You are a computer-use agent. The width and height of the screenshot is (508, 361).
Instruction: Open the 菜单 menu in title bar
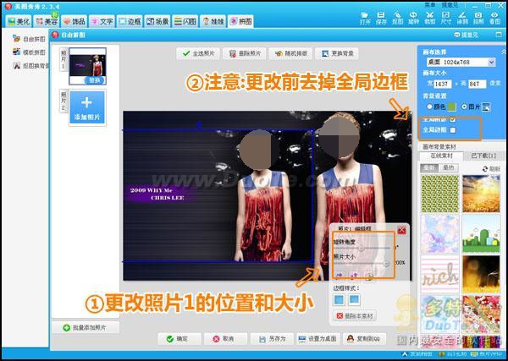pyautogui.click(x=430, y=5)
